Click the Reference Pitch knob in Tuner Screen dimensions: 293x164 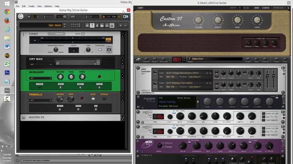click(56, 50)
